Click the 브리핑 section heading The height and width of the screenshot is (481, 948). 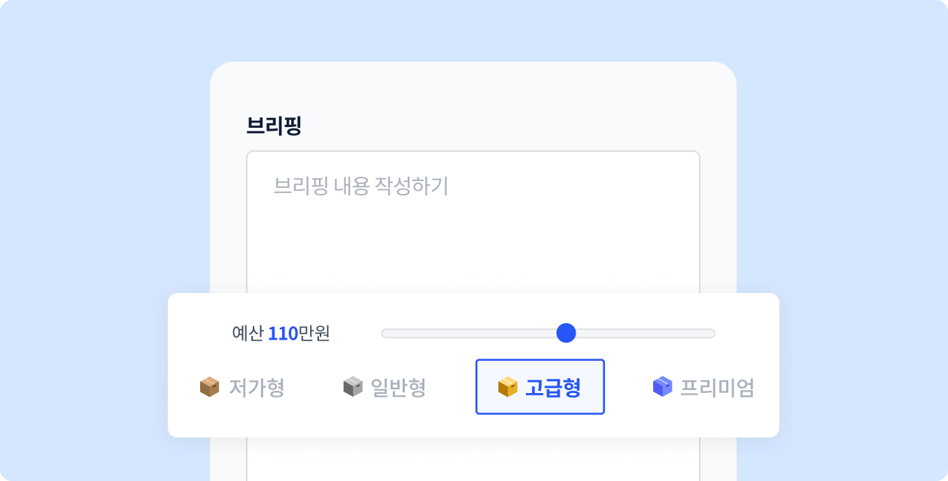[x=274, y=126]
